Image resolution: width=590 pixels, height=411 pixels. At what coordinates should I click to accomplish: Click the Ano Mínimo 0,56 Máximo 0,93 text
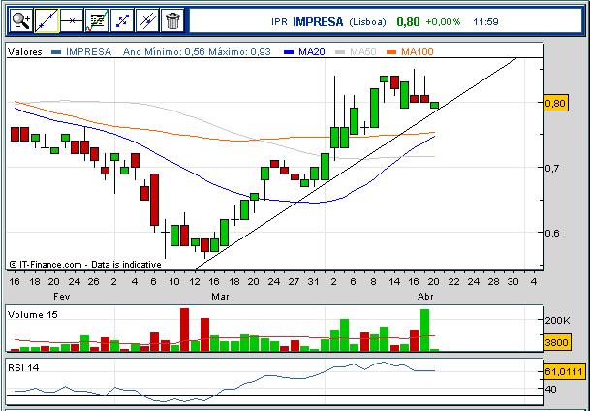197,52
